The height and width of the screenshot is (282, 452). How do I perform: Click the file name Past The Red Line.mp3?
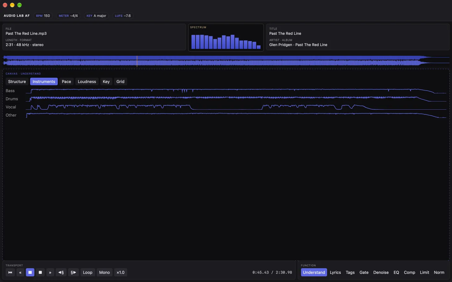26,34
